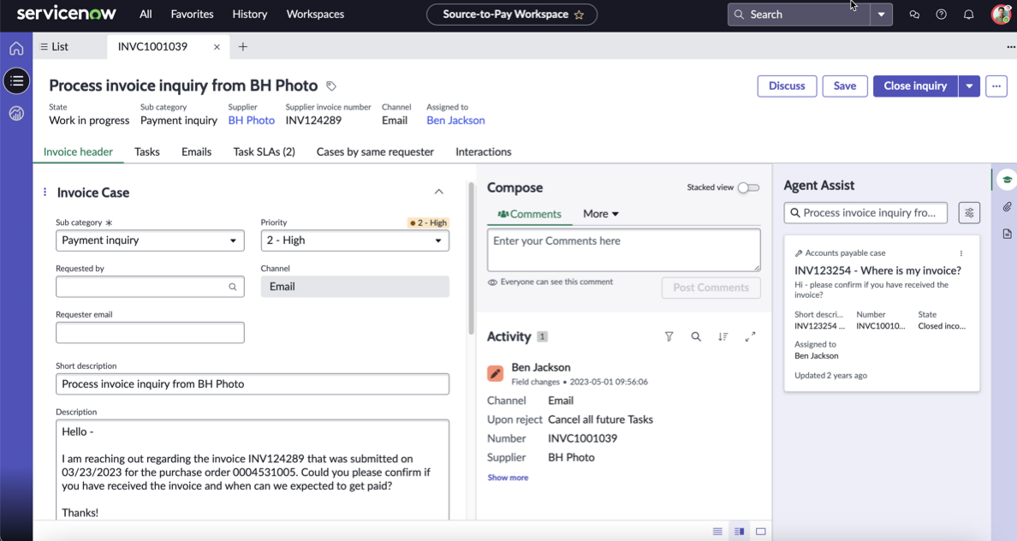Open tab bar overflow ellipsis menu

[1010, 47]
